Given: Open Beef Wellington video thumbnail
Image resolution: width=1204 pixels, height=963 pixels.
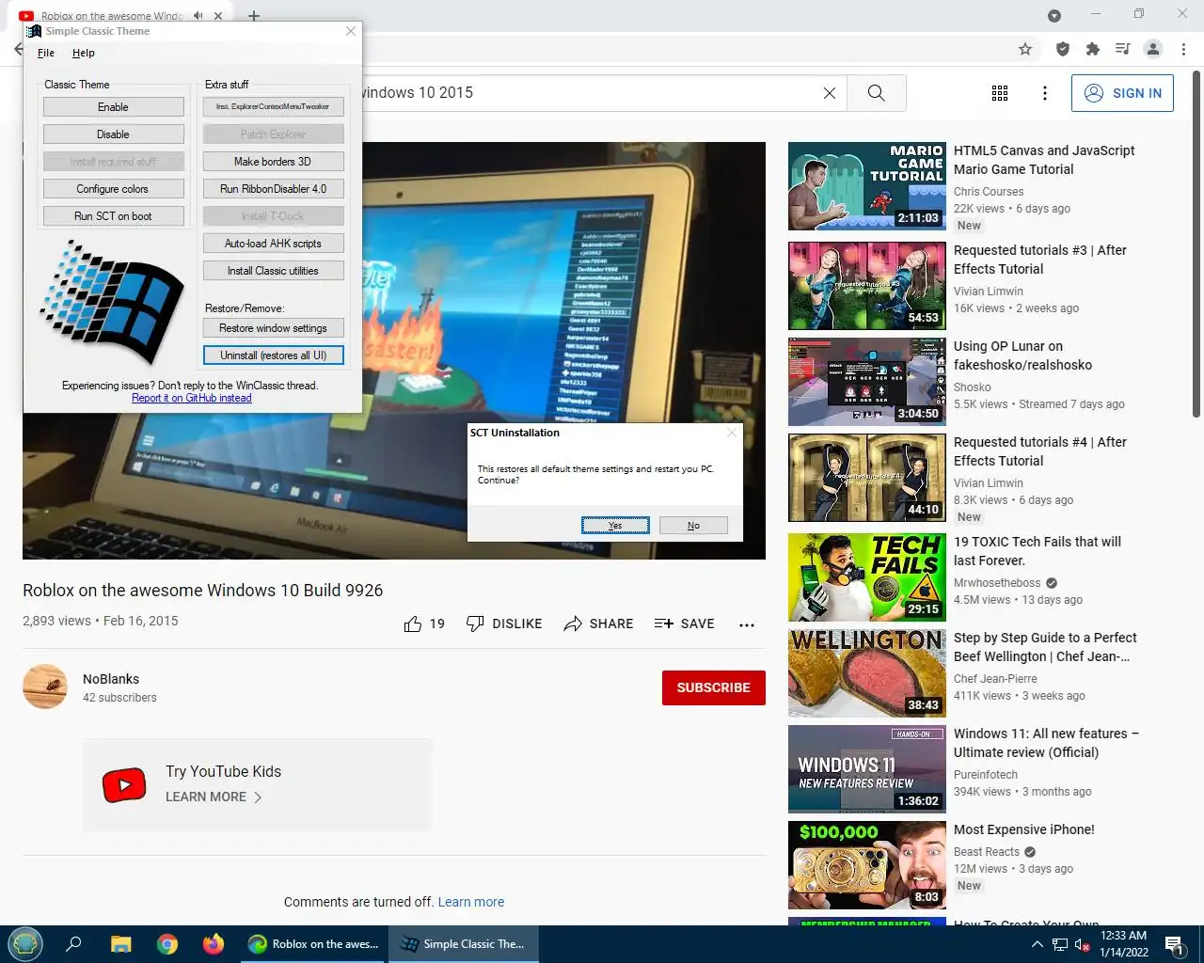Looking at the screenshot, I should coord(867,673).
